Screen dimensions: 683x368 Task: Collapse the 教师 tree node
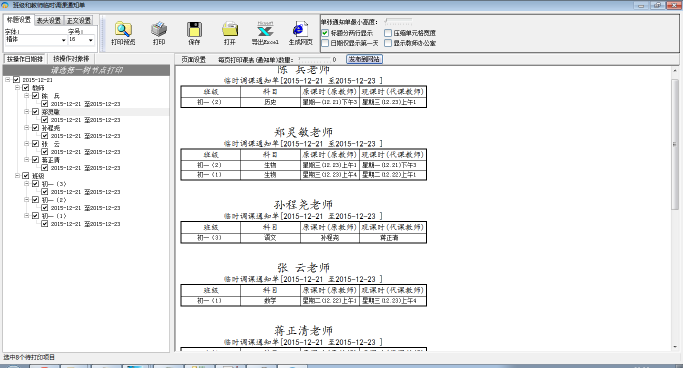pyautogui.click(x=17, y=88)
